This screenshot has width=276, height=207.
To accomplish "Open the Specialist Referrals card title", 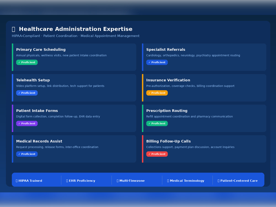I will (x=166, y=49).
